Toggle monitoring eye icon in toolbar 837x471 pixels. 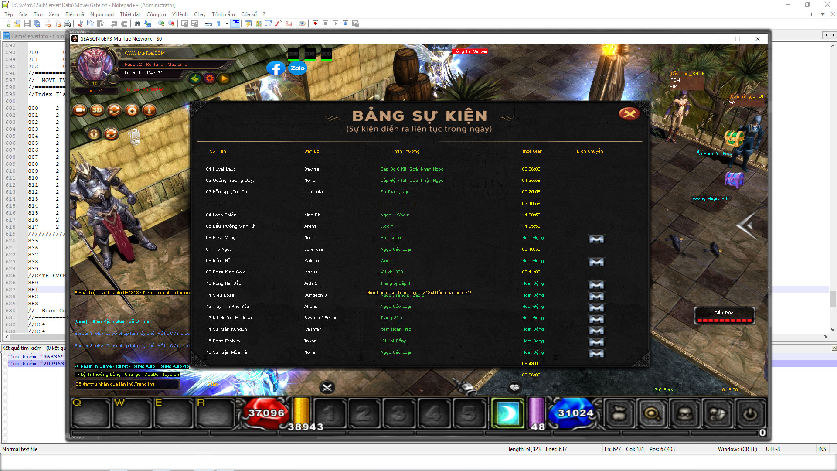coord(302,24)
